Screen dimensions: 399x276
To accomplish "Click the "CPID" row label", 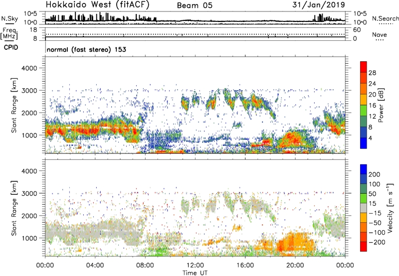I will [x=11, y=47].
